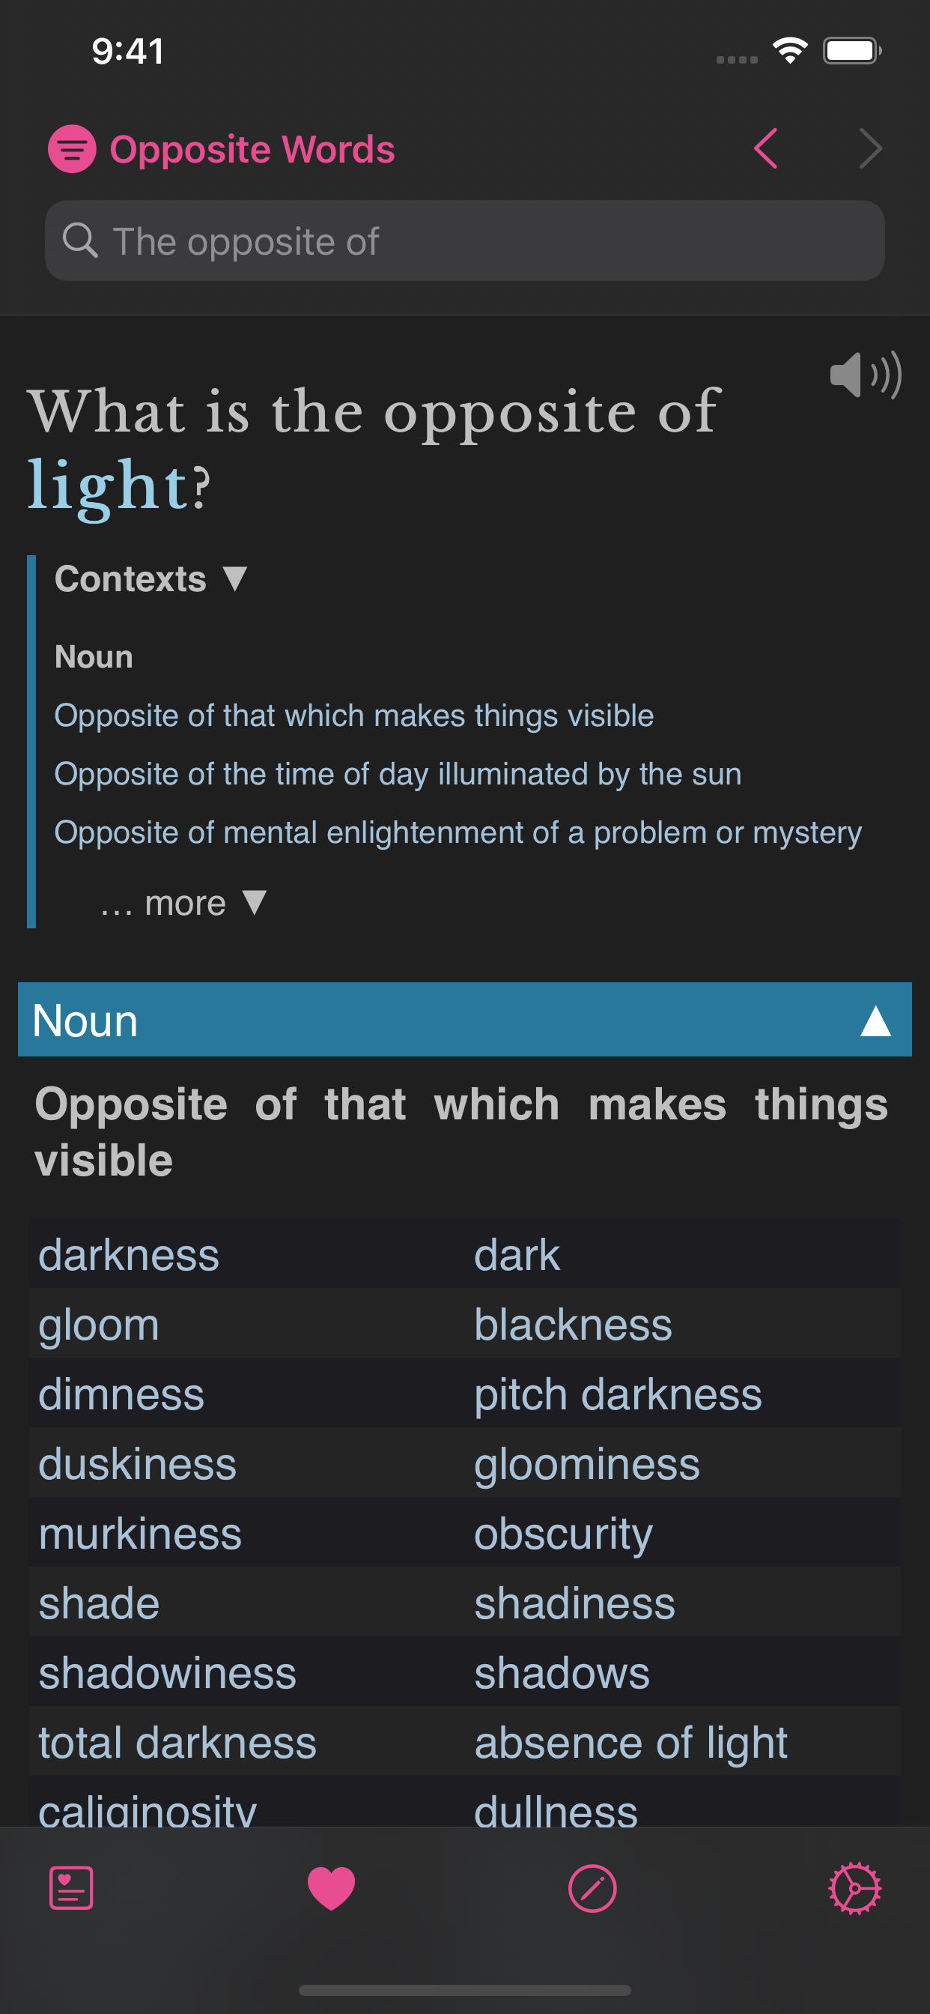The height and width of the screenshot is (2014, 930).
Task: Open the compass explore tab
Action: (x=592, y=1888)
